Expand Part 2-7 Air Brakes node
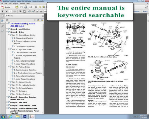This screenshot has width=149, height=119. 9,91
